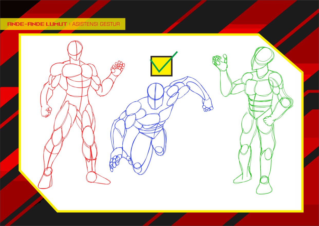Click the yellow checkbox with green checkmark
Viewport: 319px width, 226px height.
161,66
